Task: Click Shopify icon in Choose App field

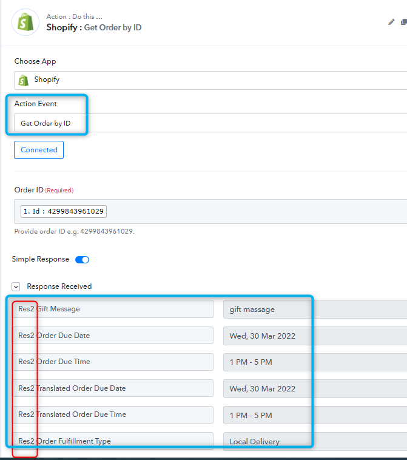Action: click(24, 80)
